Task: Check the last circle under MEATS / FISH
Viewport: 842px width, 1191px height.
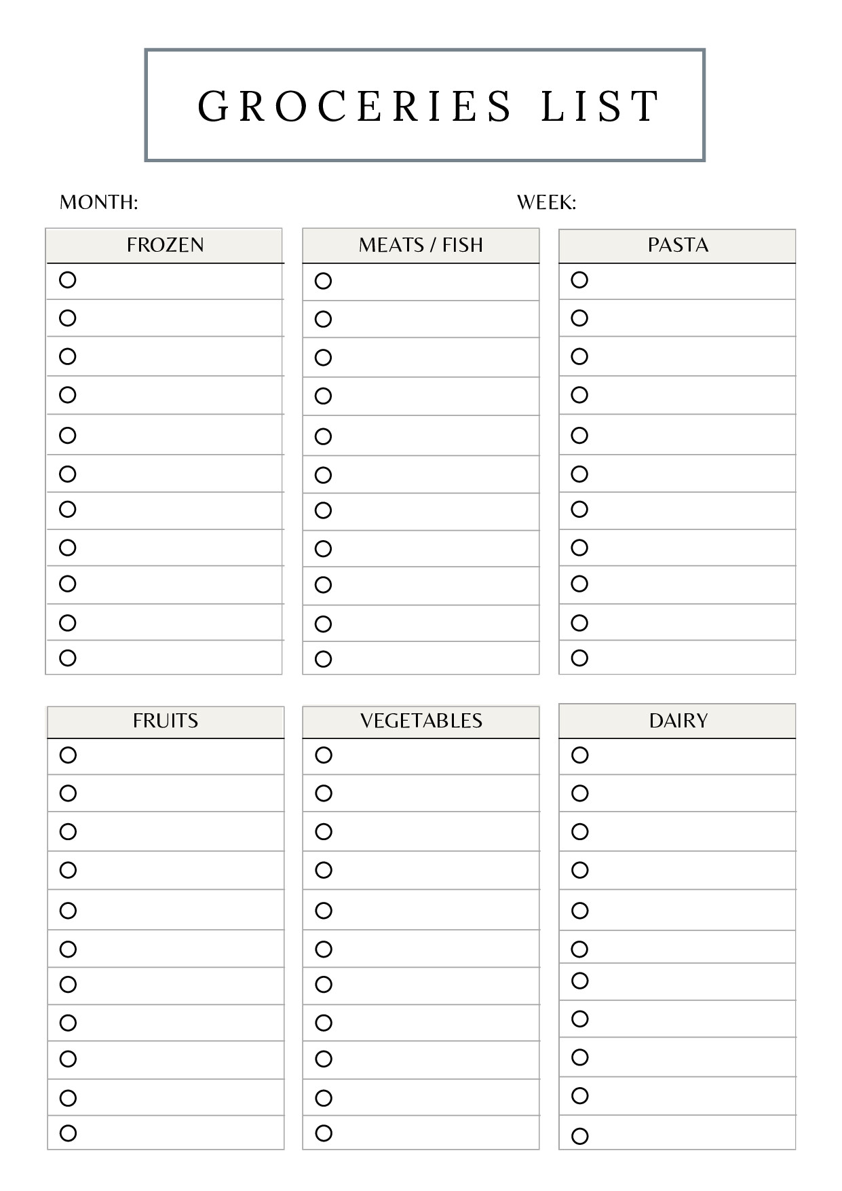Action: [324, 659]
